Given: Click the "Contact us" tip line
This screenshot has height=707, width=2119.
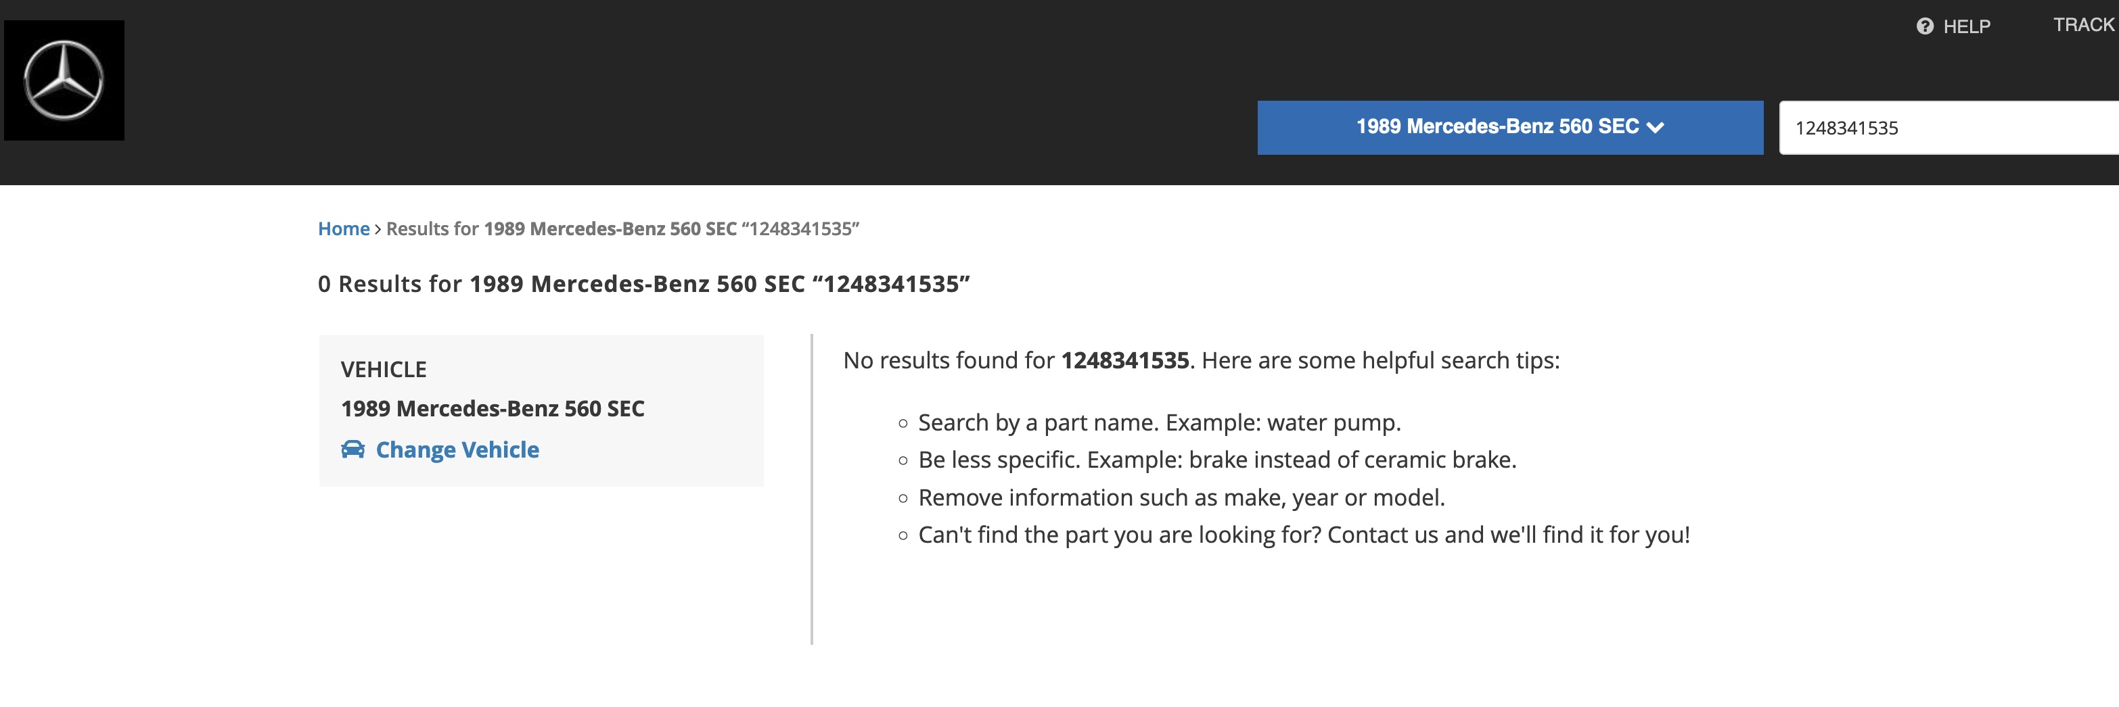Looking at the screenshot, I should [x=1303, y=535].
